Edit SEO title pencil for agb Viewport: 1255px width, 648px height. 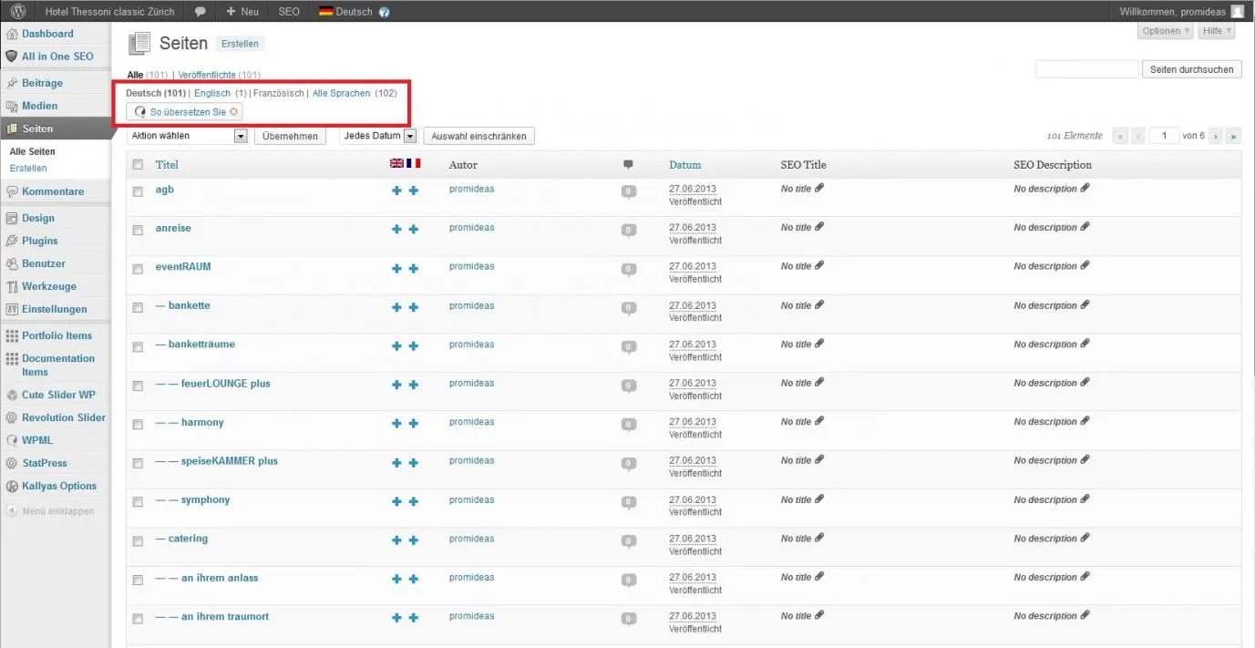819,188
